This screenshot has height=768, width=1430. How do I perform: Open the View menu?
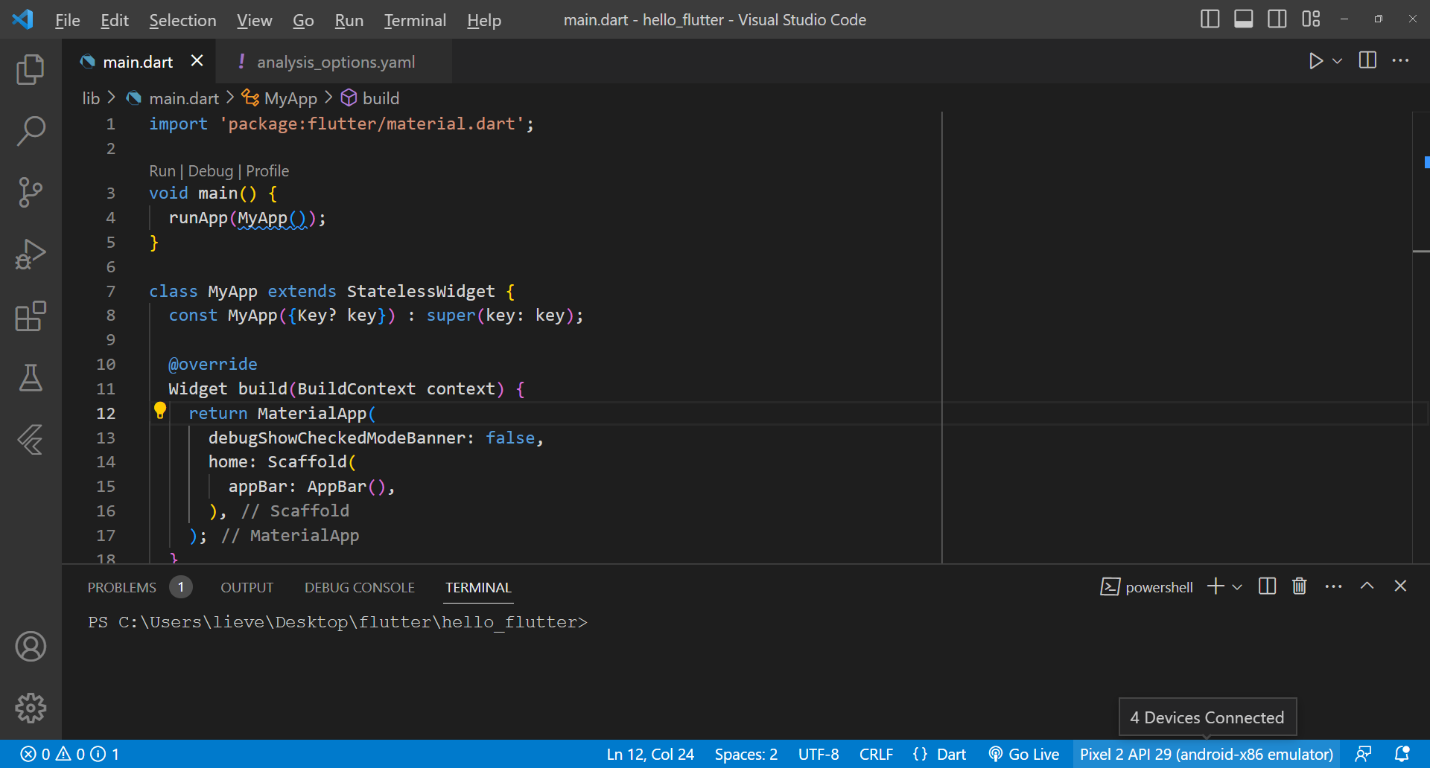pos(254,20)
